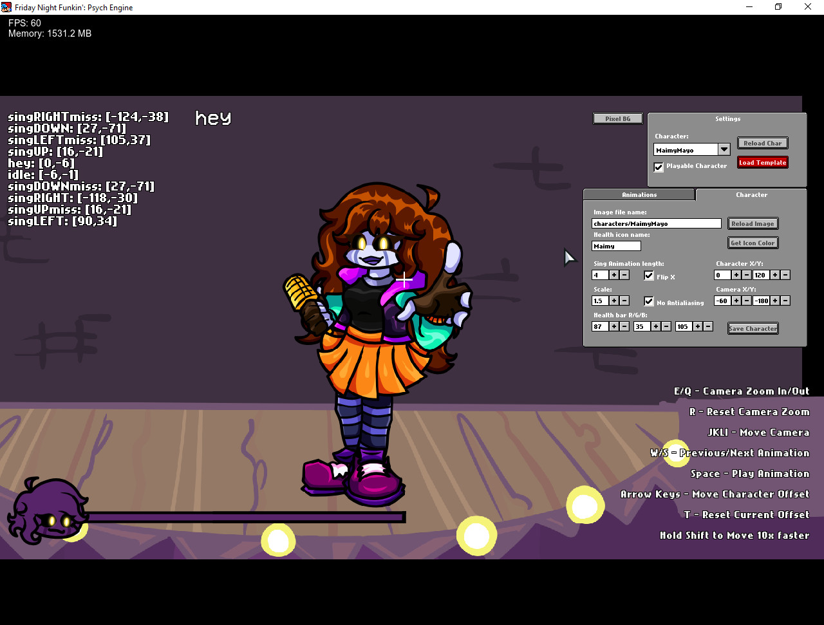
Task: Click the Reload Image button
Action: click(753, 223)
